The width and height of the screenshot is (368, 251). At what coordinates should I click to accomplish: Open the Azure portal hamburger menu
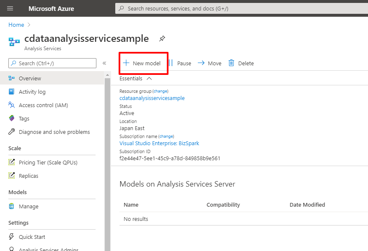(10, 8)
